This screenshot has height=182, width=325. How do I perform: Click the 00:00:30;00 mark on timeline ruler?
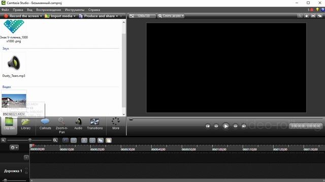(x=127, y=149)
